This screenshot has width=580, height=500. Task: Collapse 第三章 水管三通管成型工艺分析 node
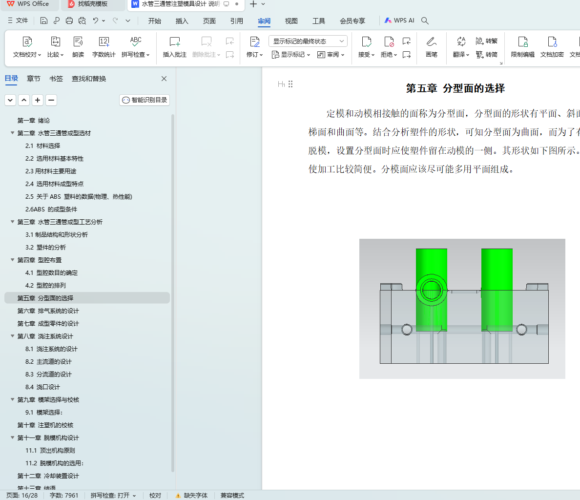pyautogui.click(x=13, y=222)
